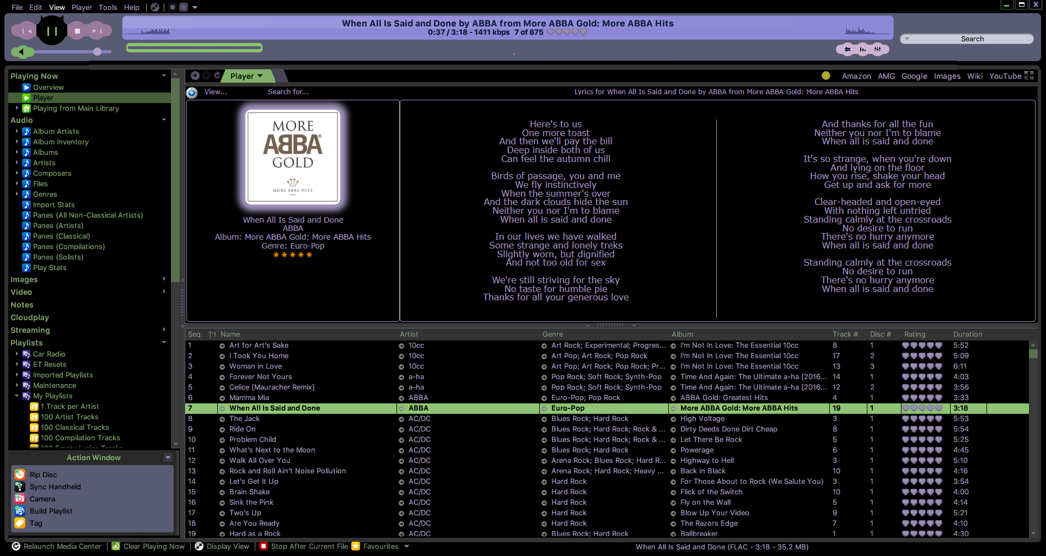Viewport: 1046px width, 556px height.
Task: Open the menu bar dropdown arrow
Action: [195, 8]
